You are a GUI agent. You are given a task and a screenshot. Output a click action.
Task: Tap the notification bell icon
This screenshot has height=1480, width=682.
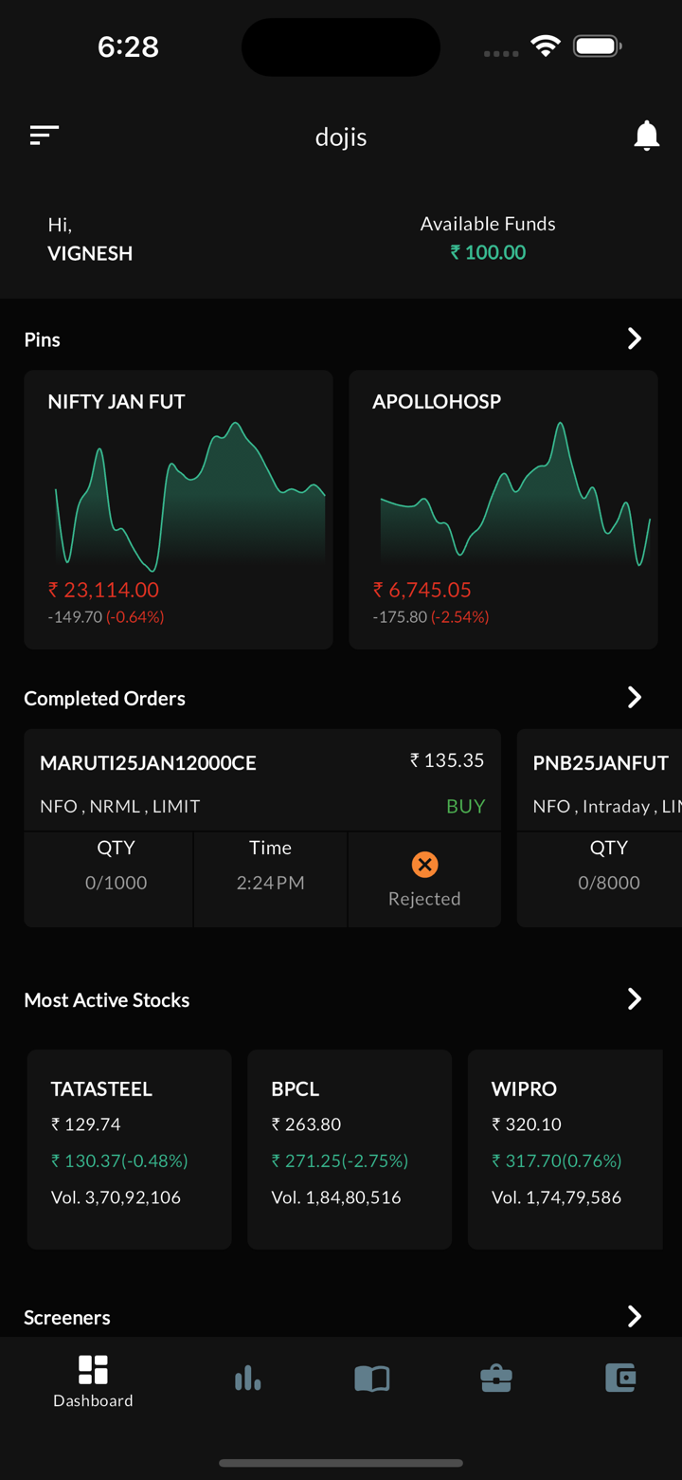point(646,136)
